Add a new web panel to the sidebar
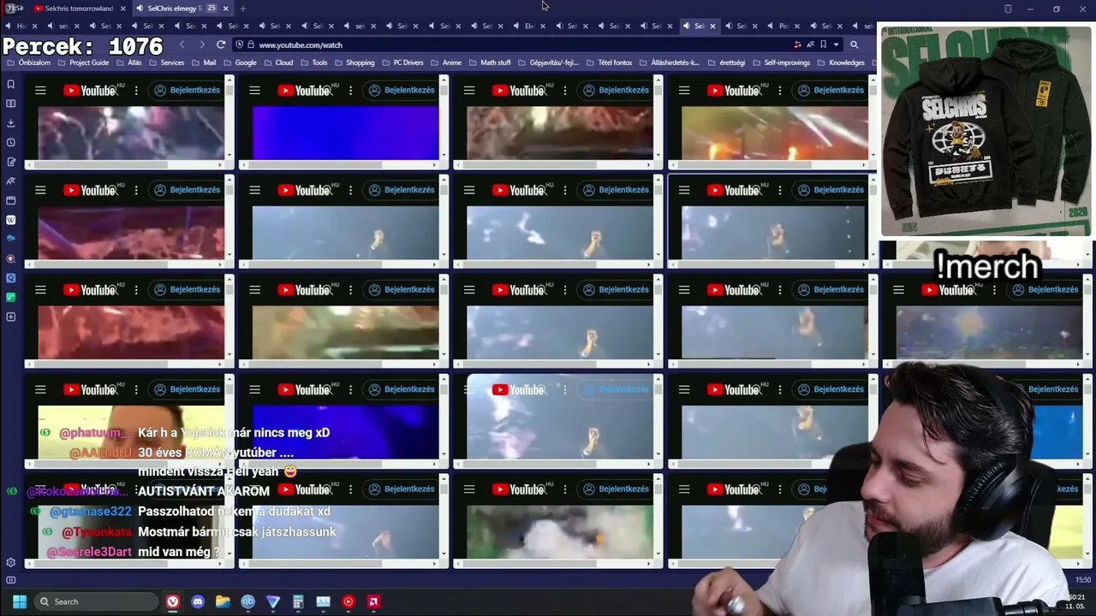The width and height of the screenshot is (1096, 616). tap(11, 317)
